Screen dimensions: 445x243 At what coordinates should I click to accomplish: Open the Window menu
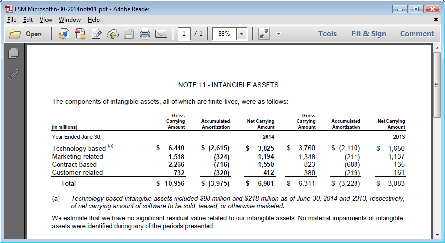[x=70, y=20]
